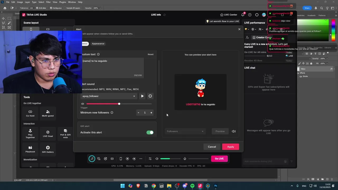Toggle visibility of the Stroke effect
Screen dimensions: 338x190
tap(301, 77)
